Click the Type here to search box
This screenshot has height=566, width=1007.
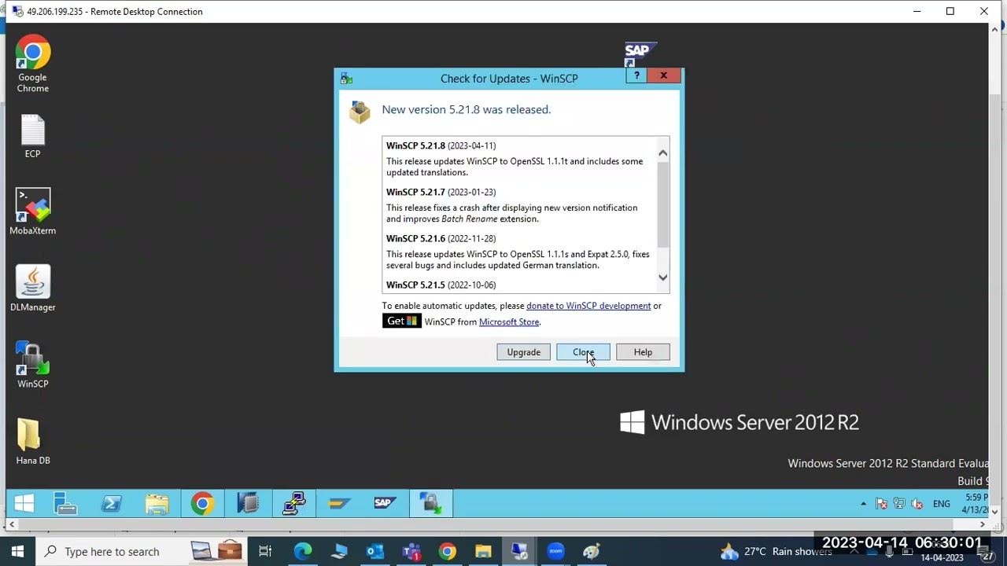pyautogui.click(x=111, y=552)
